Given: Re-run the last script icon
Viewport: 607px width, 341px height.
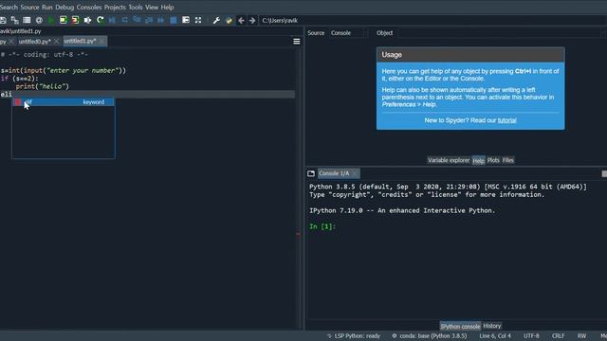Looking at the screenshot, I should point(101,20).
